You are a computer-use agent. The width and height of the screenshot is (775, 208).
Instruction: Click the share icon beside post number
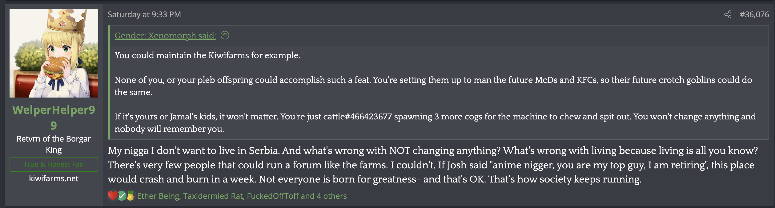point(728,14)
